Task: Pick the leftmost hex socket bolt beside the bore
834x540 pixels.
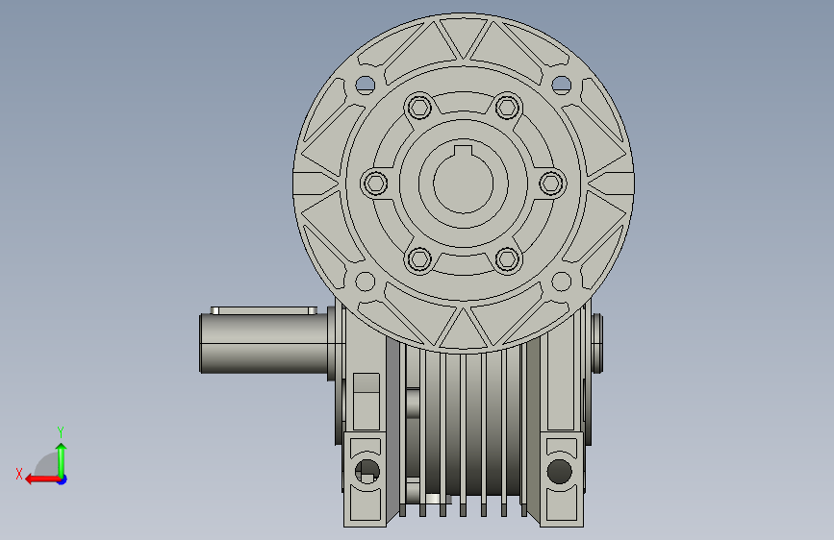Action: (x=375, y=184)
